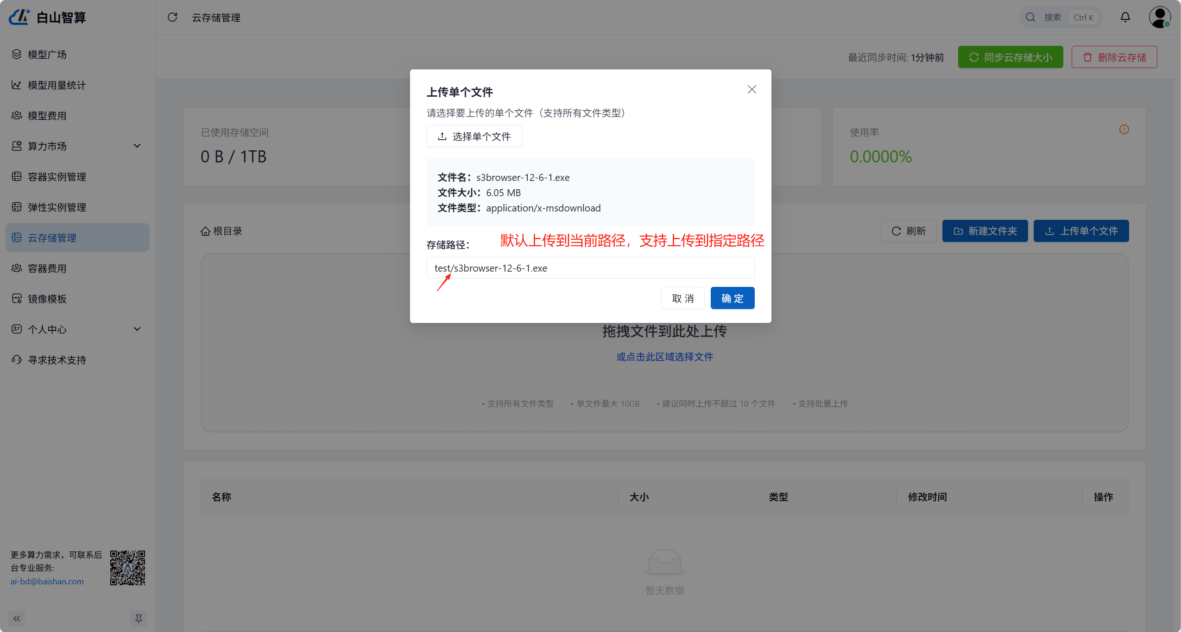The image size is (1181, 632).
Task: Click 确定 to confirm the upload
Action: tap(732, 298)
